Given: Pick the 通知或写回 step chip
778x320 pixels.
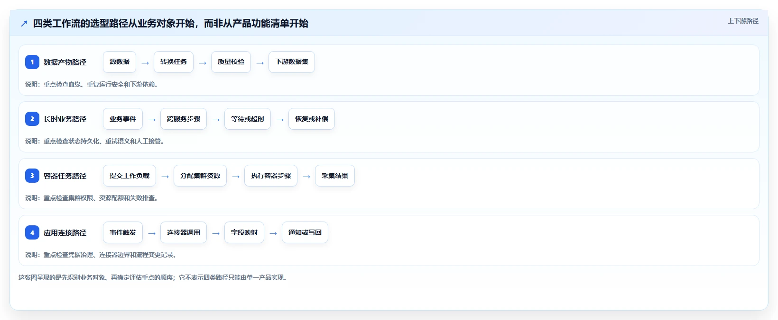Looking at the screenshot, I should [305, 232].
